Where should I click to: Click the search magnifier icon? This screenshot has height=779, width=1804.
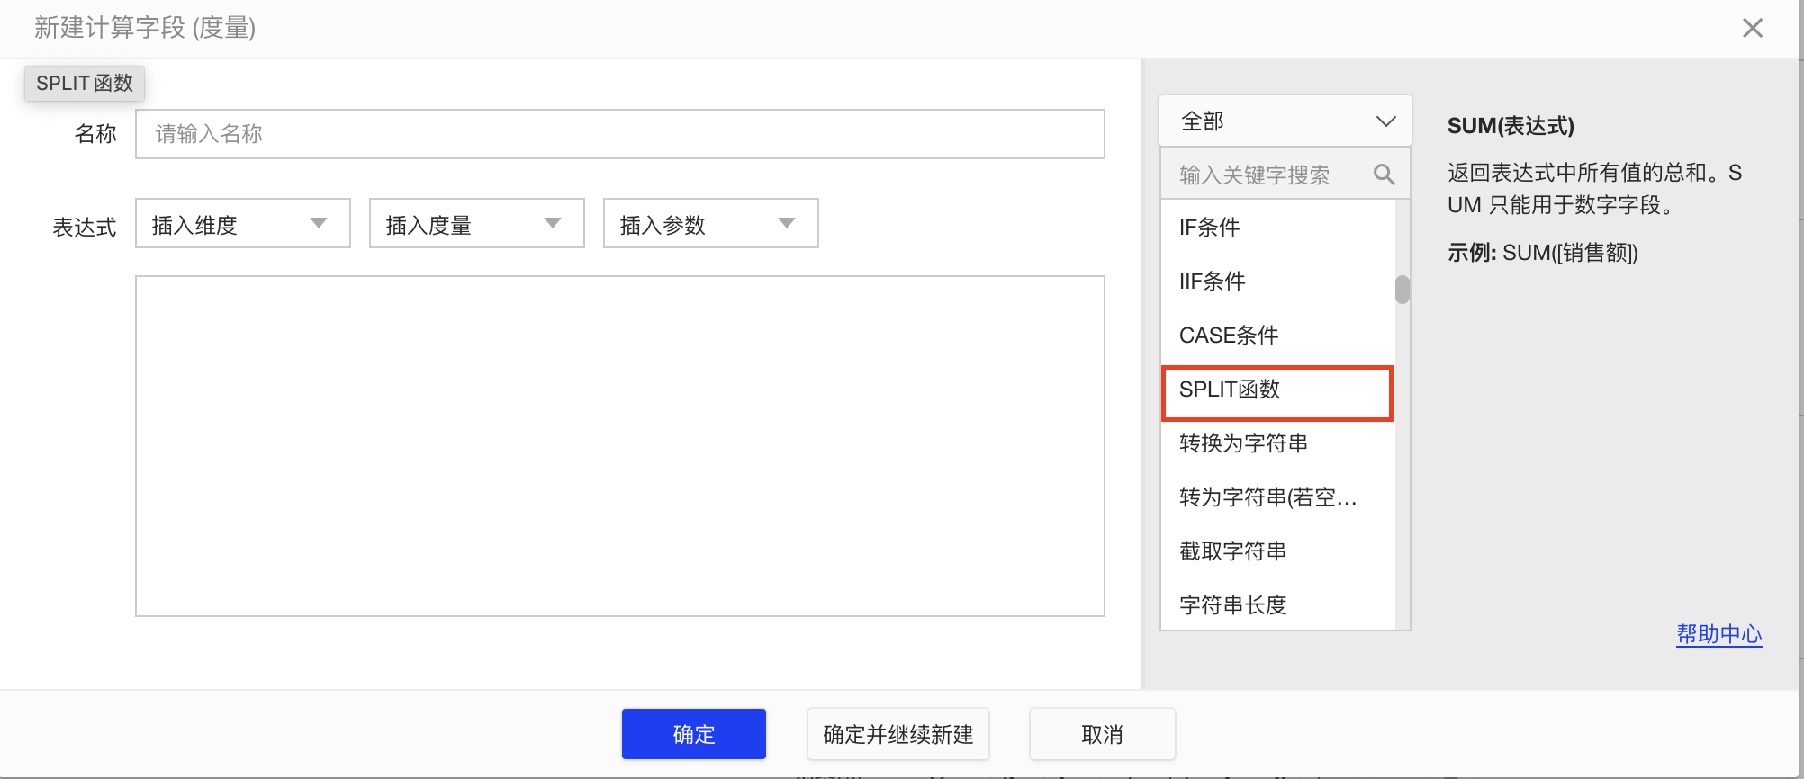click(1384, 175)
